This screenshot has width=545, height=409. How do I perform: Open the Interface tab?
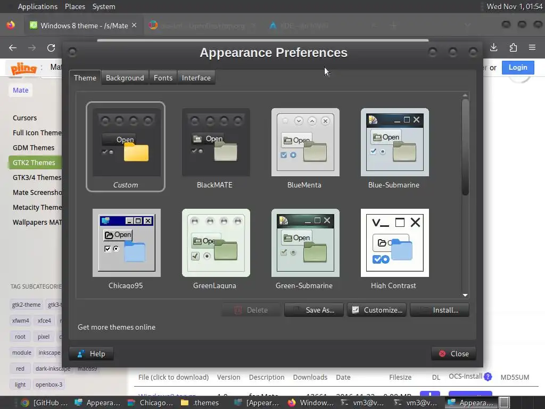(x=196, y=78)
